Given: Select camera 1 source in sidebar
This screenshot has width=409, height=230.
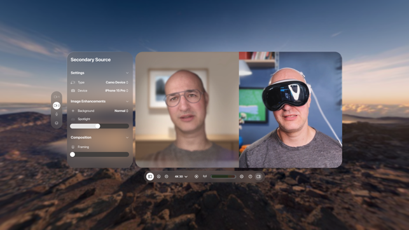Looking at the screenshot, I should [57, 97].
